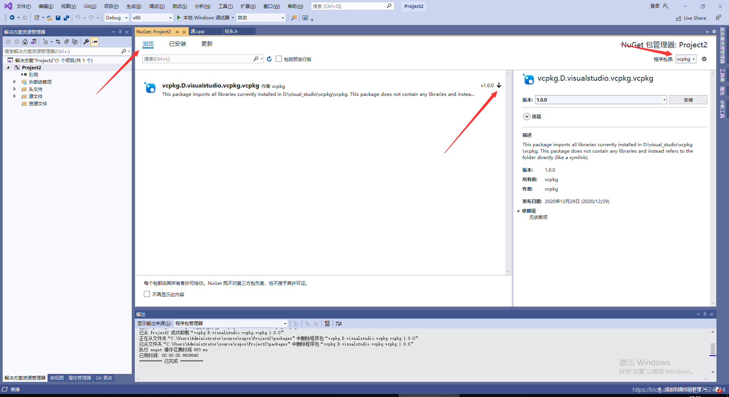Switch views icon in Solution Explorer toolbar

pos(33,42)
